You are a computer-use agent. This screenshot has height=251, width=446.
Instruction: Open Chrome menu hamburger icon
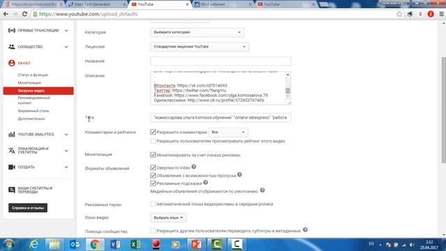[x=441, y=14]
